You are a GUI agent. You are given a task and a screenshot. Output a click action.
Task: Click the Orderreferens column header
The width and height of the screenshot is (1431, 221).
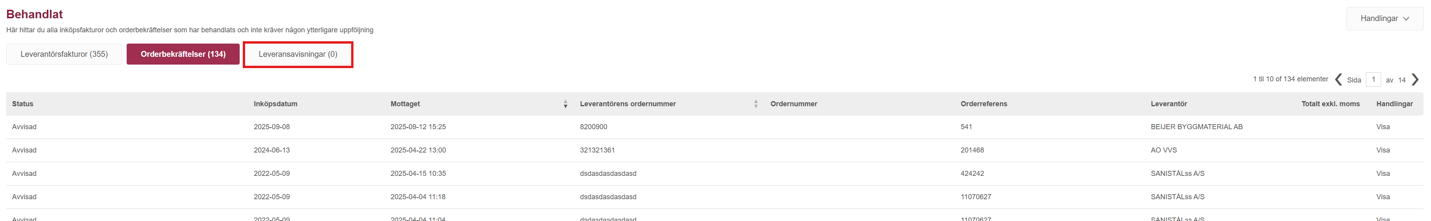coord(983,104)
